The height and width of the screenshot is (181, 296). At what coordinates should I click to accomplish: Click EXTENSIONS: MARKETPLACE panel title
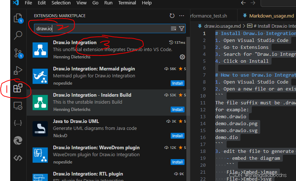(60, 16)
